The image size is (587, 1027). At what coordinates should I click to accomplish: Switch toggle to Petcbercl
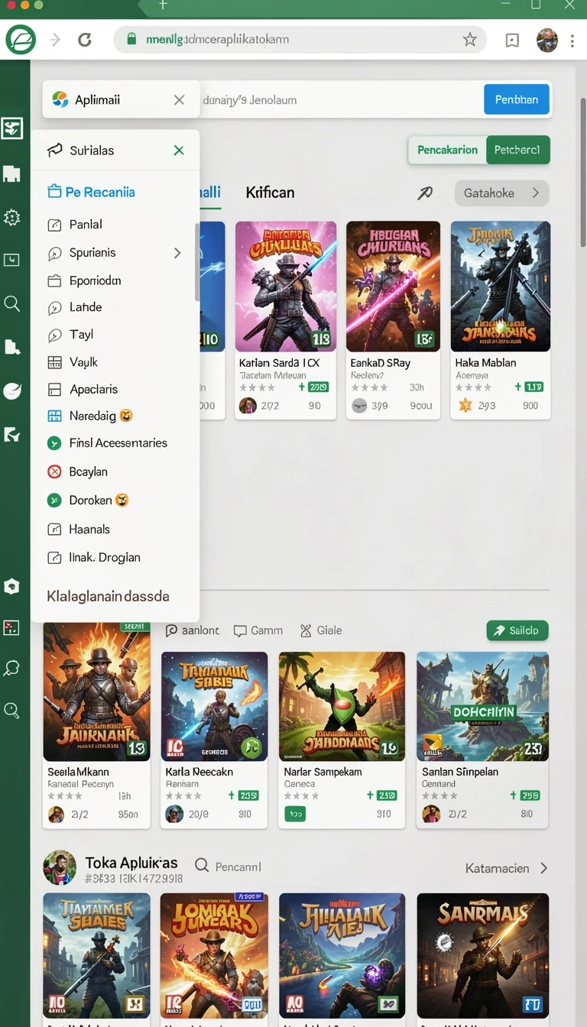[x=517, y=150]
